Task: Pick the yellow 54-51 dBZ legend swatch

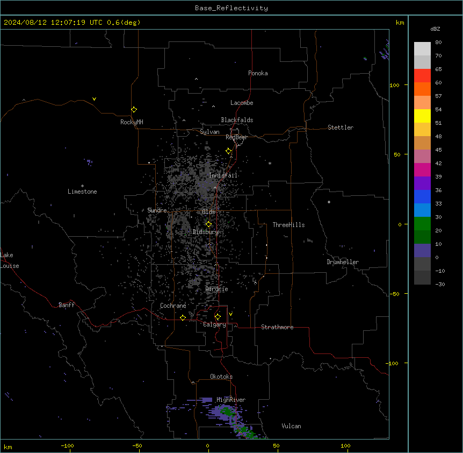Action: pyautogui.click(x=422, y=116)
